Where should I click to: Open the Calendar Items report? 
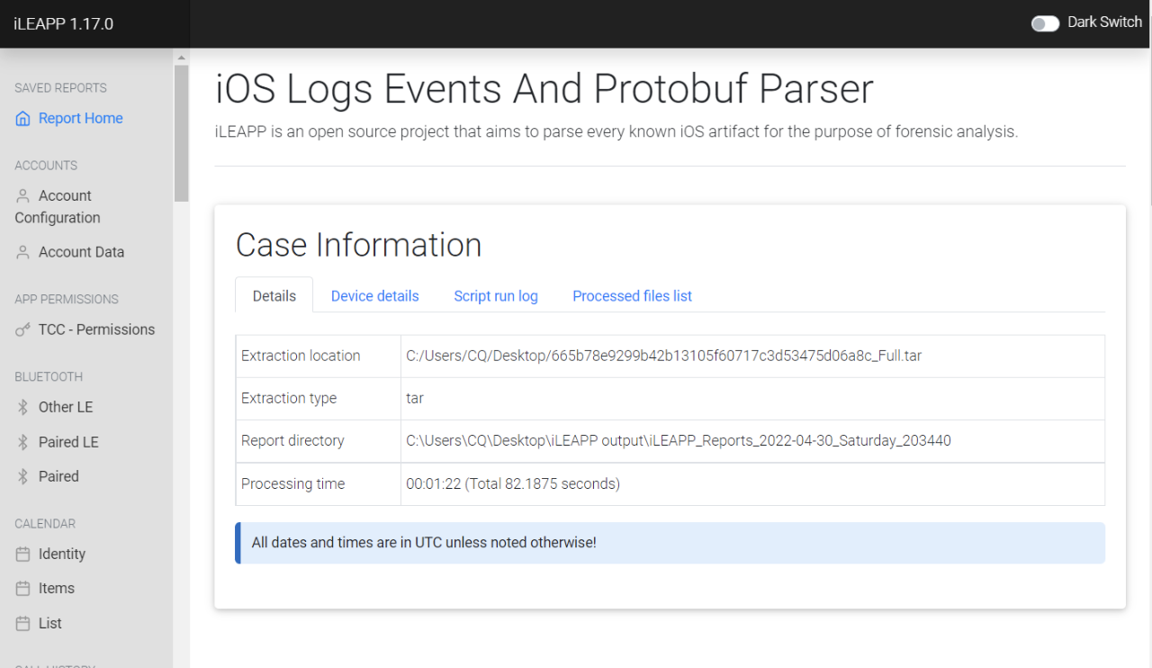[x=57, y=589]
